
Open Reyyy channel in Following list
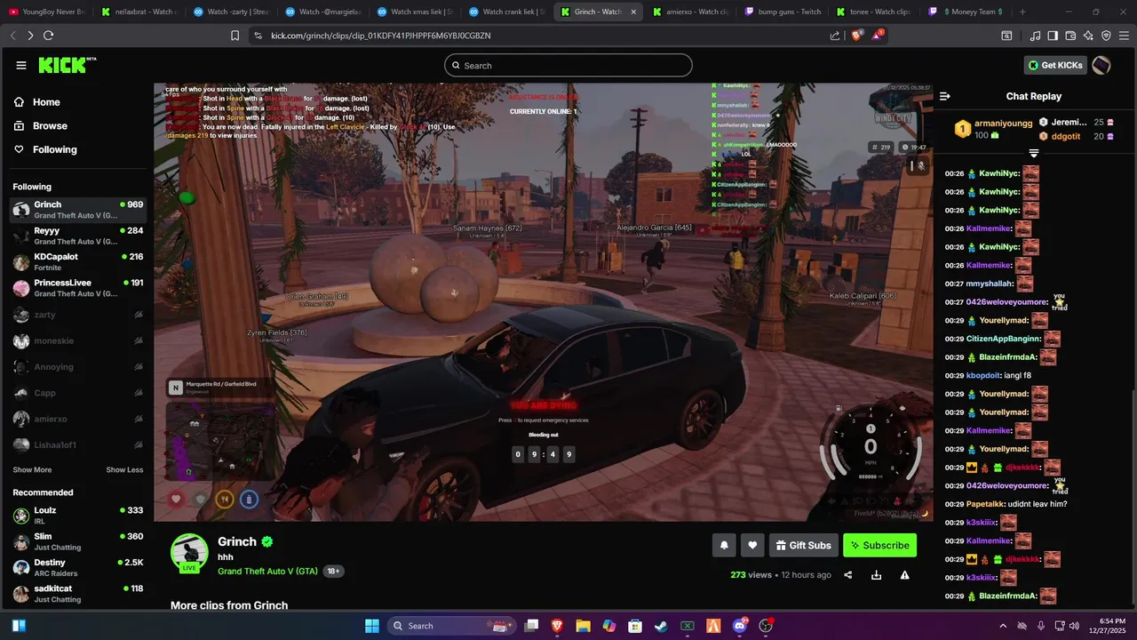78,236
